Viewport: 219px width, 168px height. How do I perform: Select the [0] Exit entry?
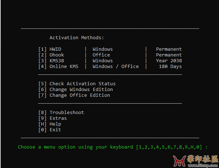point(50,130)
